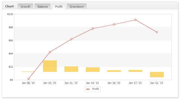
Task: Click the thin yellow bar for Jan 08
Action: [29, 72]
